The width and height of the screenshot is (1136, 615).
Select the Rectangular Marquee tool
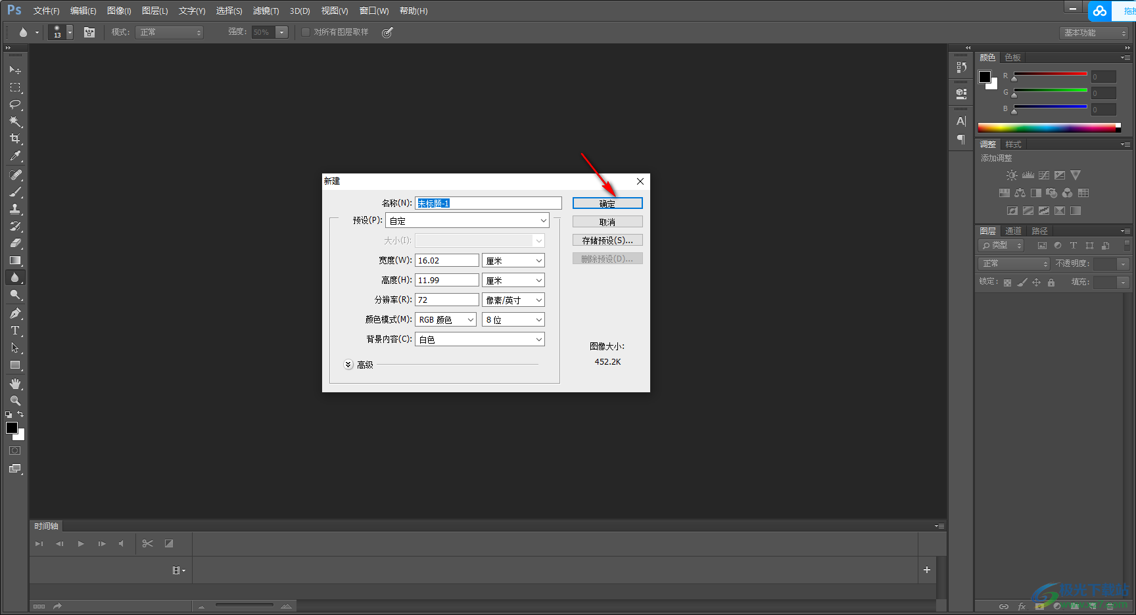(15, 87)
